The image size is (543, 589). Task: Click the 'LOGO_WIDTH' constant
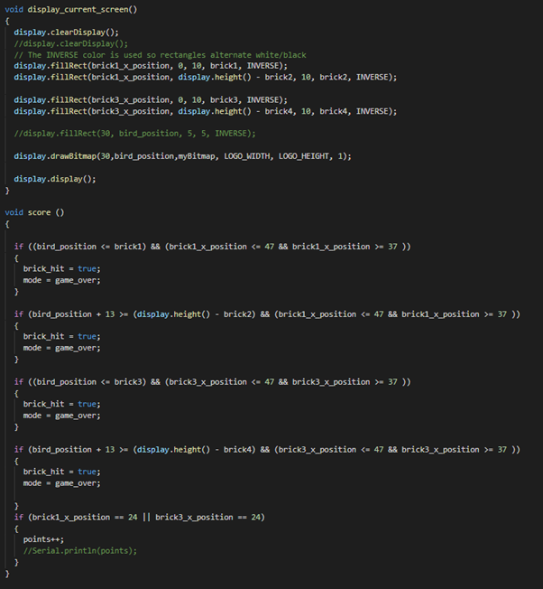(x=246, y=156)
